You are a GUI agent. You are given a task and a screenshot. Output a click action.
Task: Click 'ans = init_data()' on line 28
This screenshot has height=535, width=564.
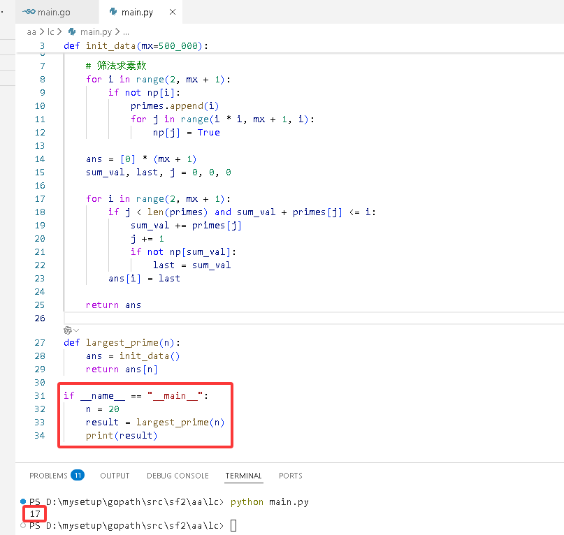pos(133,356)
